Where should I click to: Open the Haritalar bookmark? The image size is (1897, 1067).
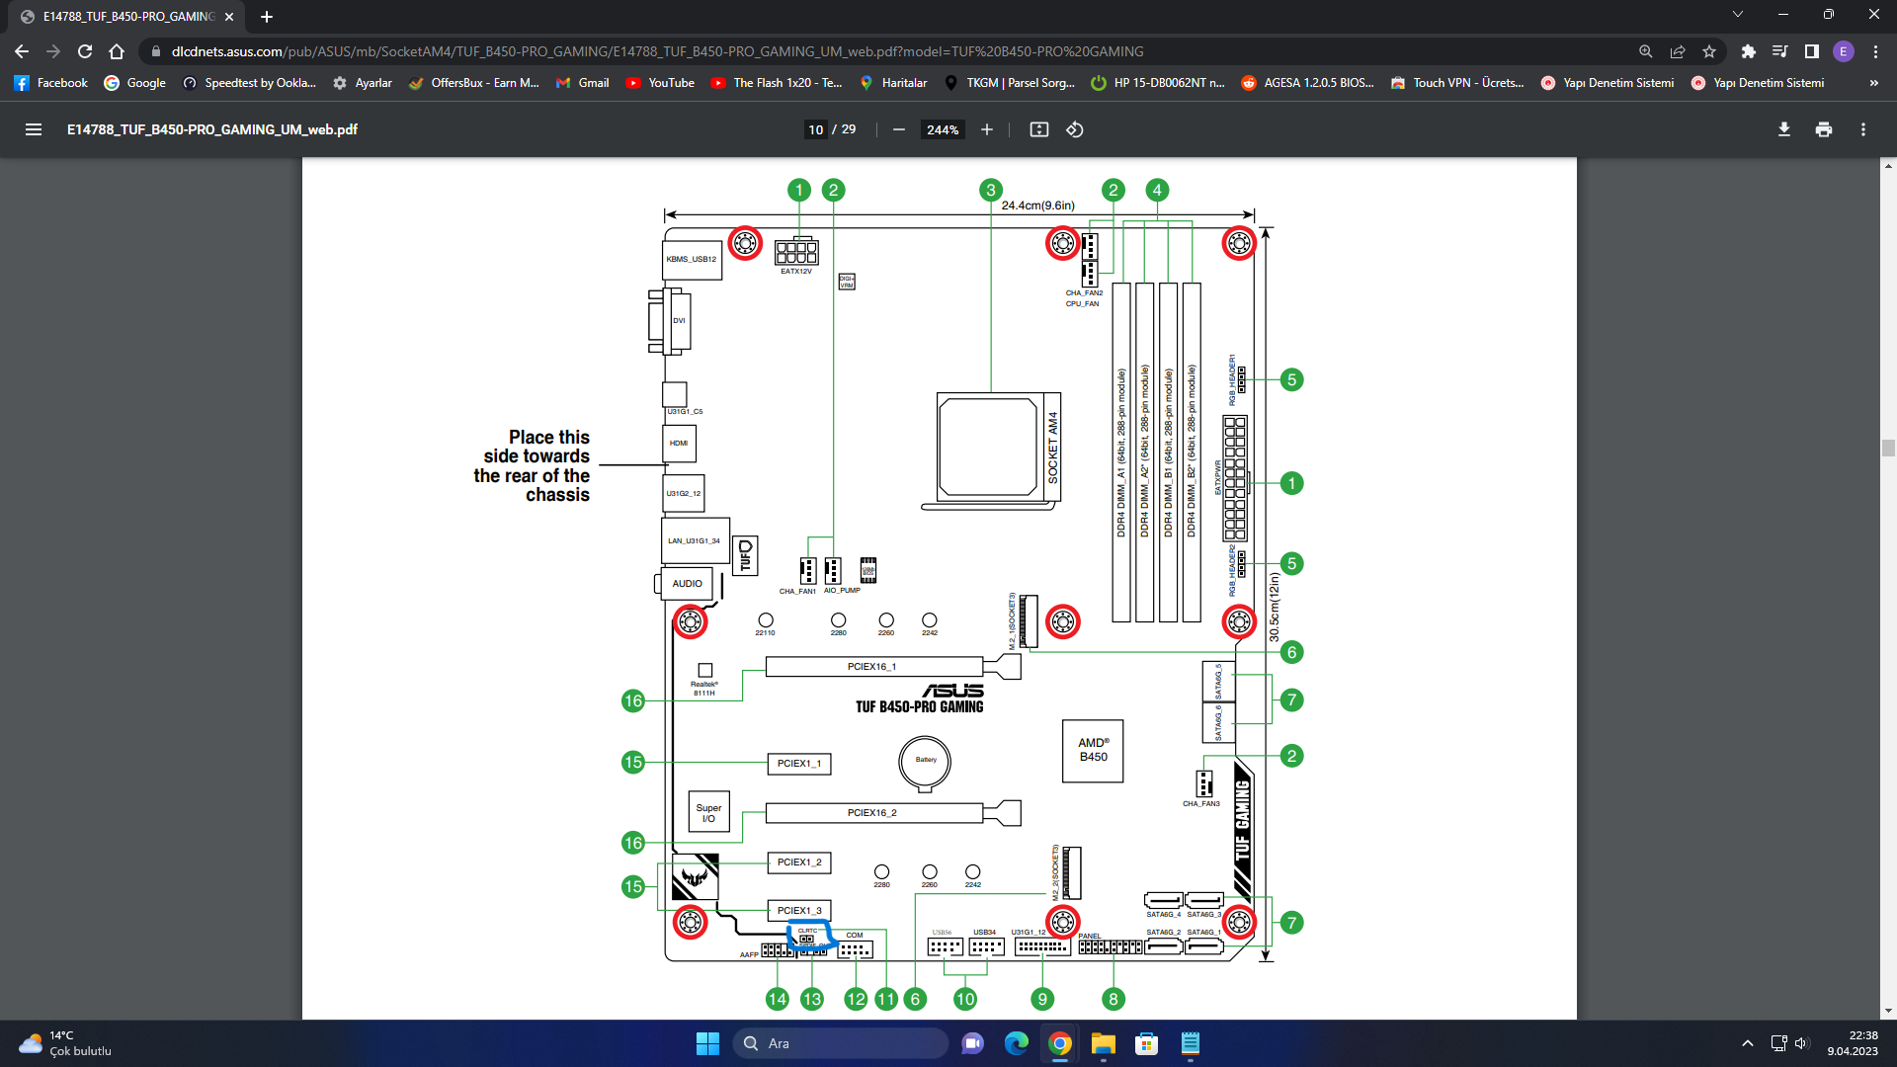(894, 83)
